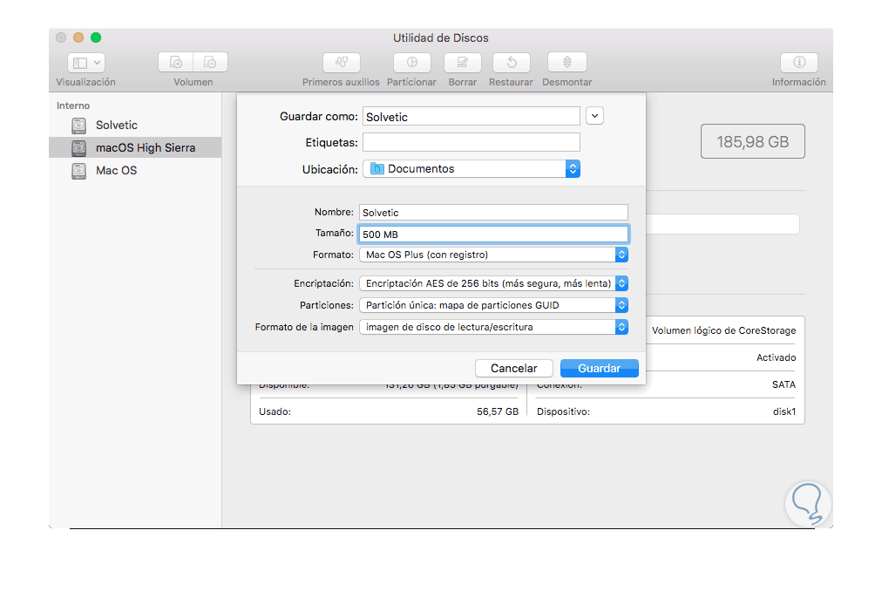Image resolution: width=882 pixels, height=598 pixels.
Task: Click the Tamaño field with 500 MB
Action: [x=493, y=234]
